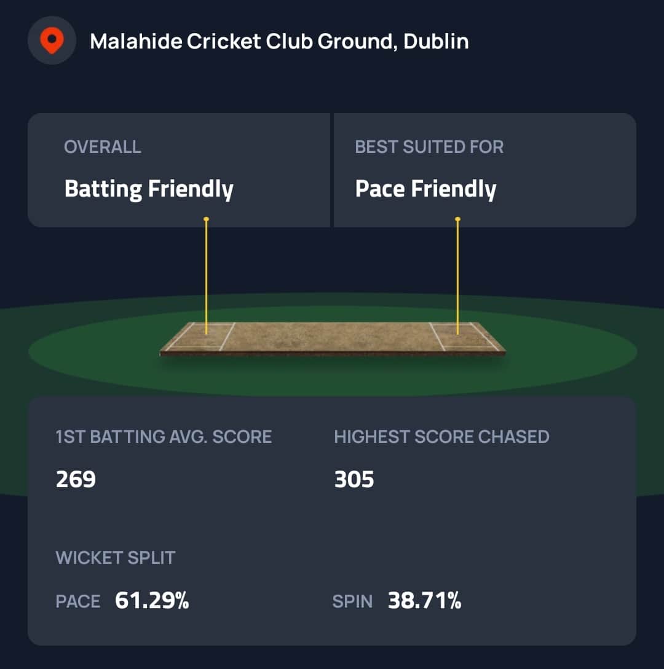
Task: Tap the yellow marker under Pace Friendly
Action: click(457, 219)
